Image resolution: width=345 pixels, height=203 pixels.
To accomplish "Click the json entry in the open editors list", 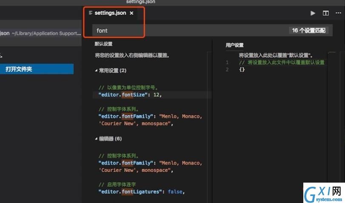I will point(41,34).
